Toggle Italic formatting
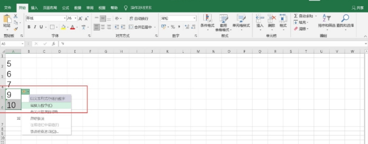368x144 pixels. pyautogui.click(x=35, y=27)
